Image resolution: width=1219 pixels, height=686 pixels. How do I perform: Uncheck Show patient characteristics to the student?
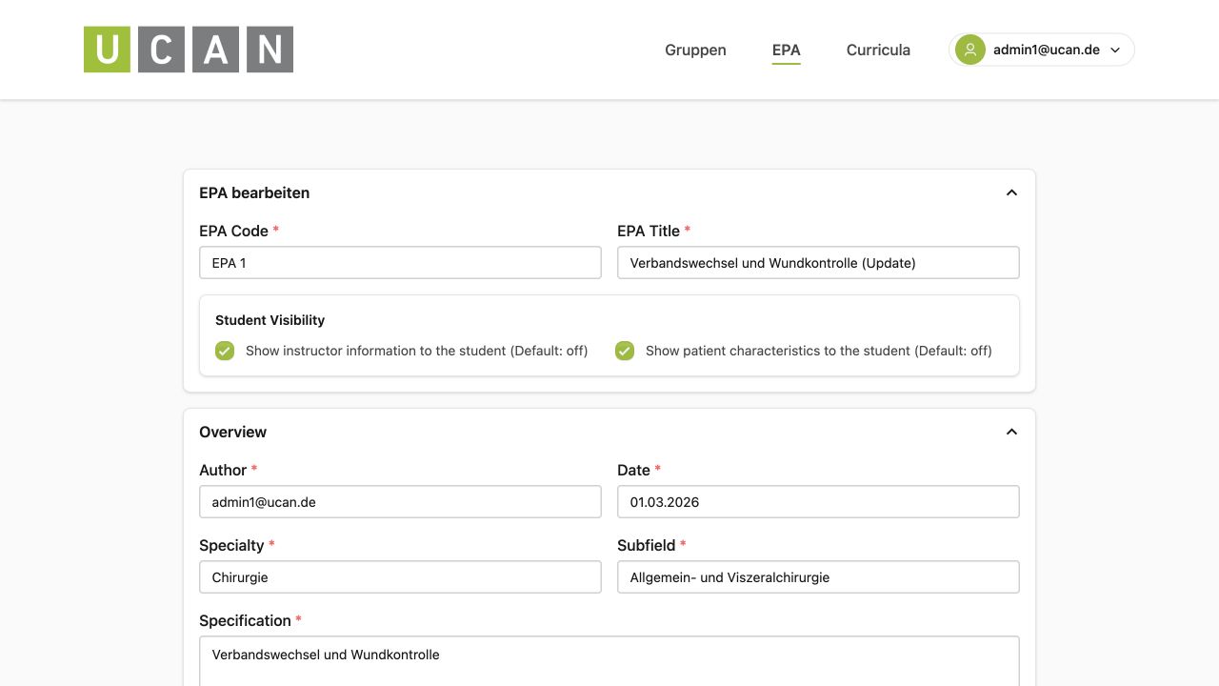(625, 351)
